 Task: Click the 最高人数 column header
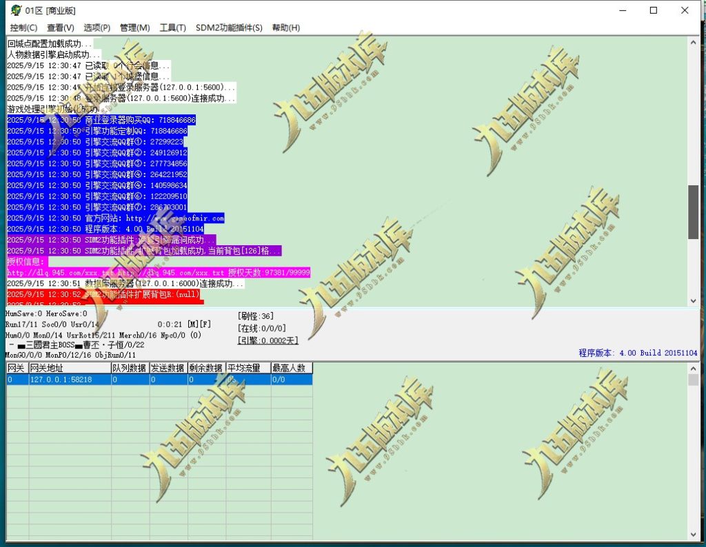(290, 369)
